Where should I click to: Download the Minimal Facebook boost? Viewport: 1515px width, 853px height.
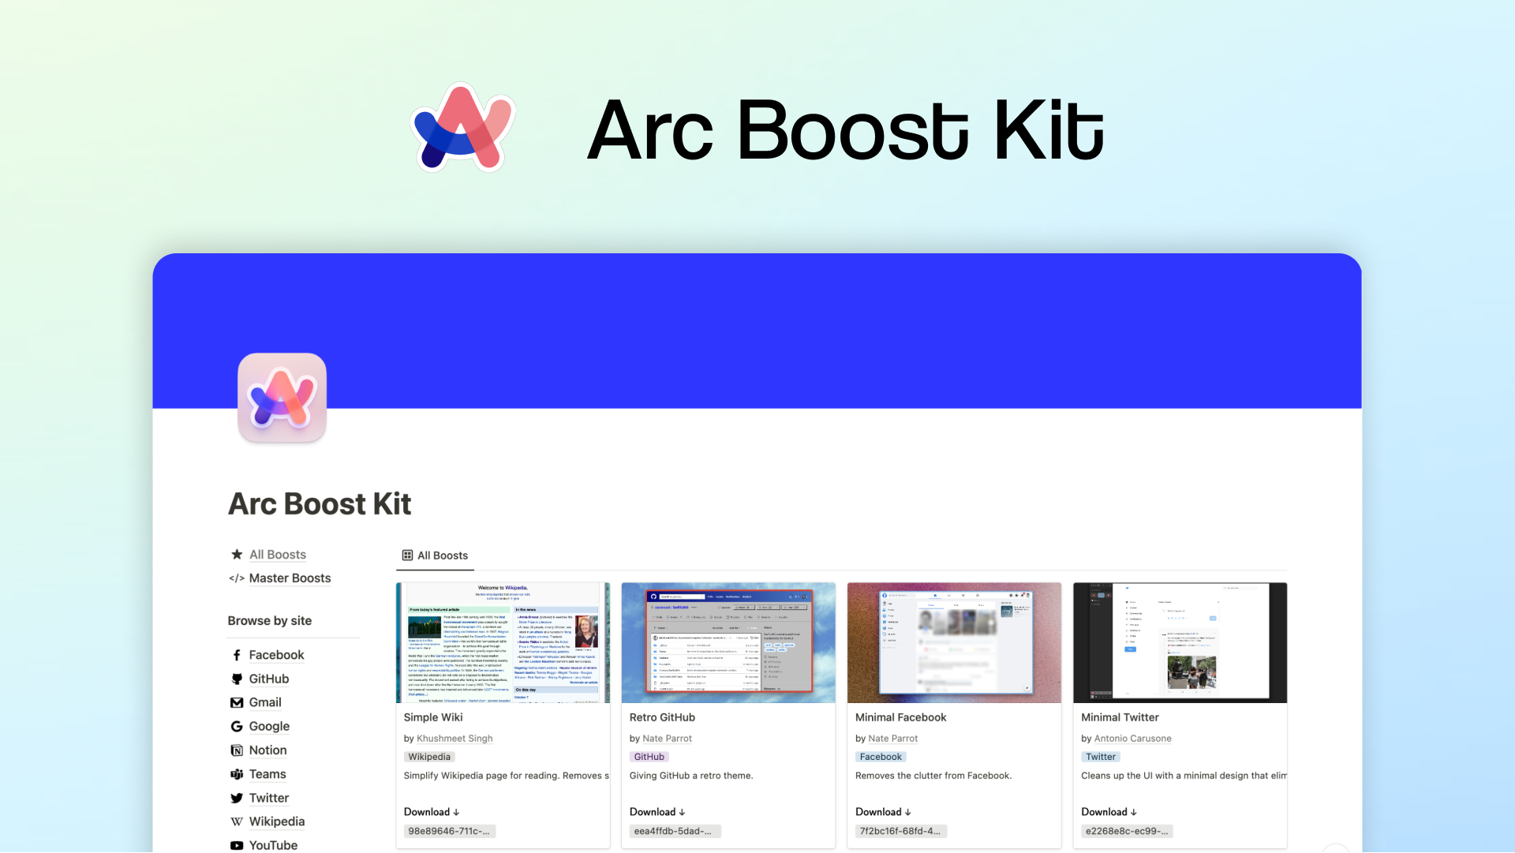pyautogui.click(x=883, y=812)
